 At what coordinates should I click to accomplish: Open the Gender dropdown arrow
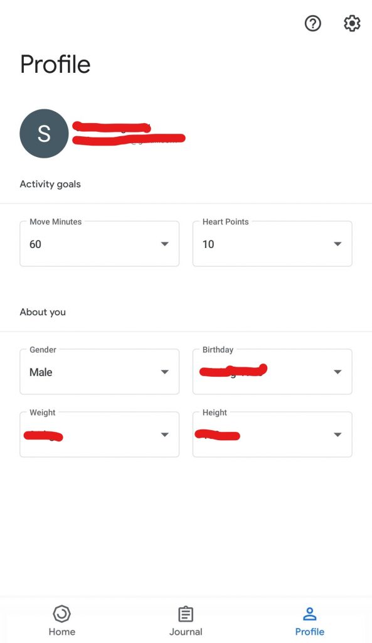click(x=165, y=372)
